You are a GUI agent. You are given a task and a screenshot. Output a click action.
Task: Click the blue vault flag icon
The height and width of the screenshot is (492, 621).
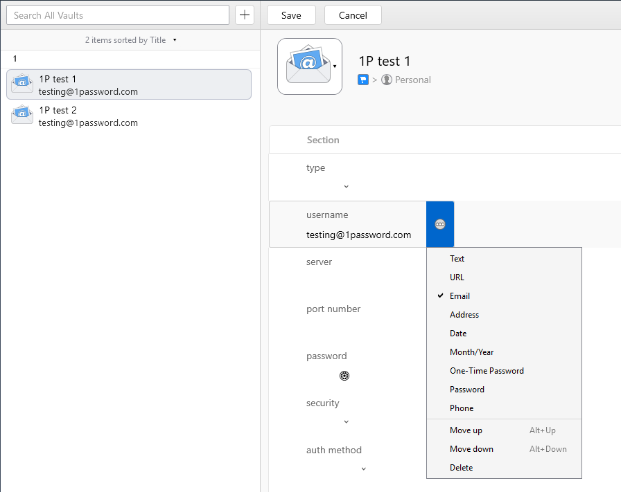[x=362, y=80]
